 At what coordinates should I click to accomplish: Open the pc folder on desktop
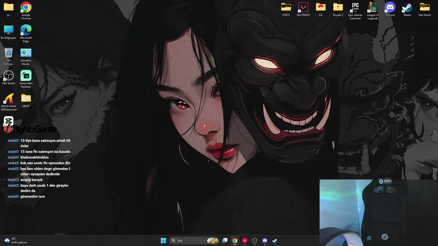coord(9,9)
